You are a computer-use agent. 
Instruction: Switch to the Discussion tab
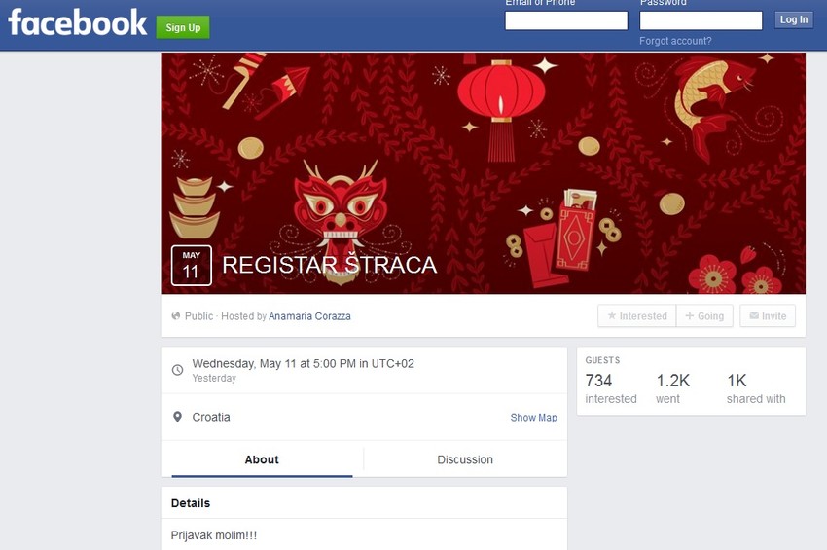[465, 459]
